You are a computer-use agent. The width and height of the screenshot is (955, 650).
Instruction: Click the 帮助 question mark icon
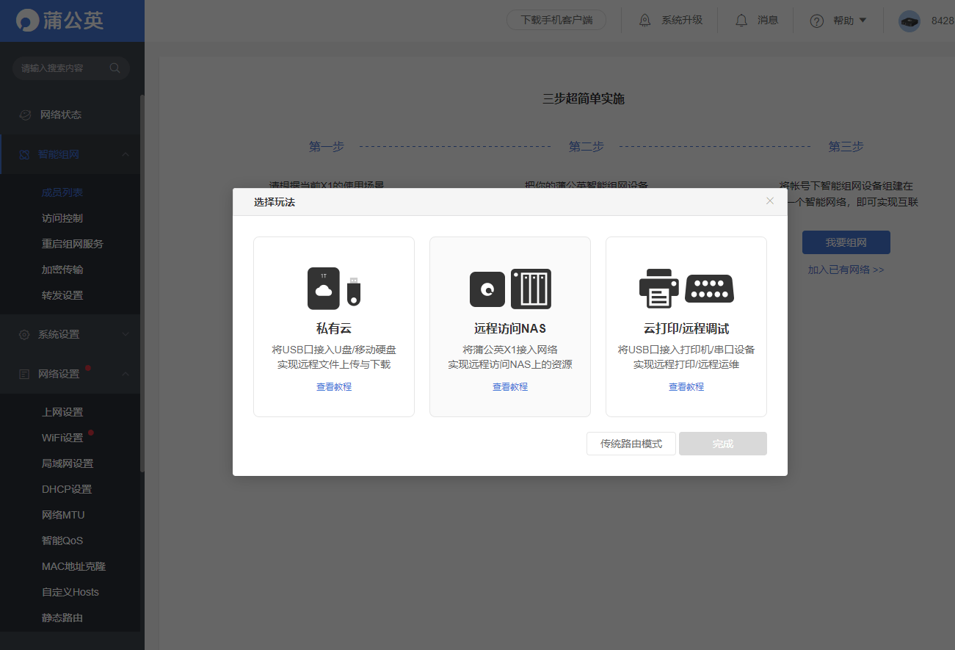click(x=816, y=21)
